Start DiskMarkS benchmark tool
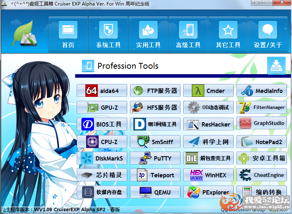The image size is (292, 214). click(102, 158)
